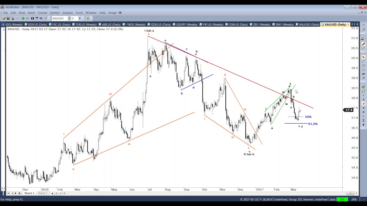This screenshot has width=367, height=206.
Task: Select the rectangle drawing tool
Action: [x=363, y=66]
